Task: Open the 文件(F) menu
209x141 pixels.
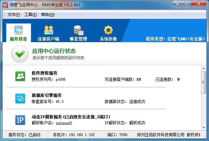Action: [14, 15]
